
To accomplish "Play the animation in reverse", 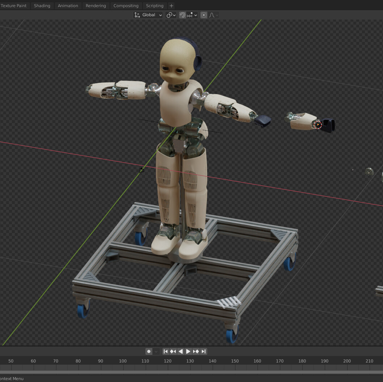I will (x=180, y=351).
